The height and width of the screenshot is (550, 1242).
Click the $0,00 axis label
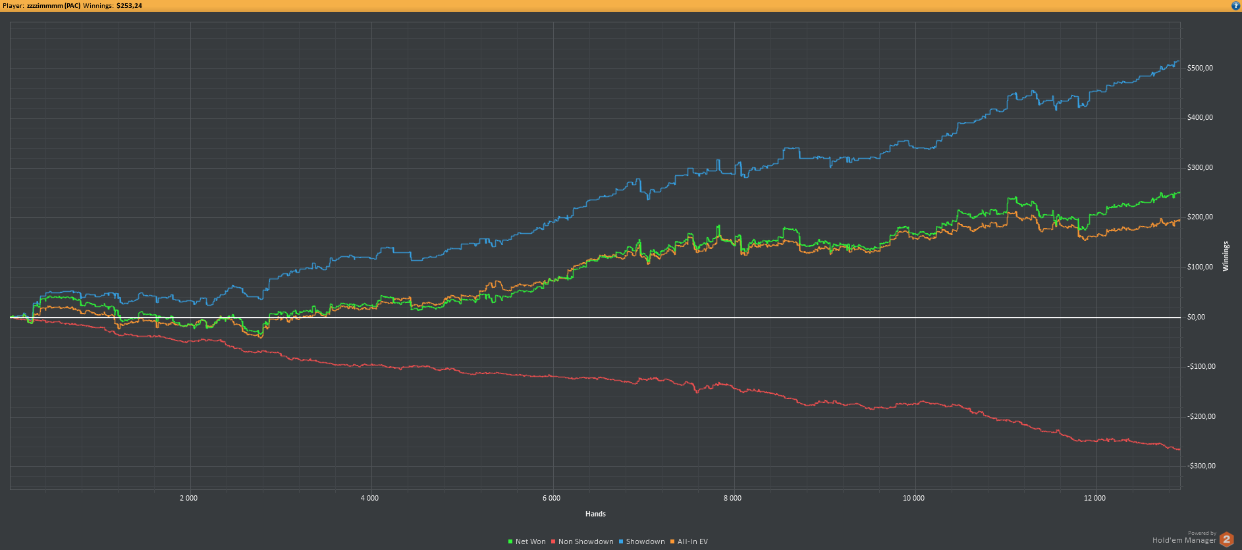1196,317
